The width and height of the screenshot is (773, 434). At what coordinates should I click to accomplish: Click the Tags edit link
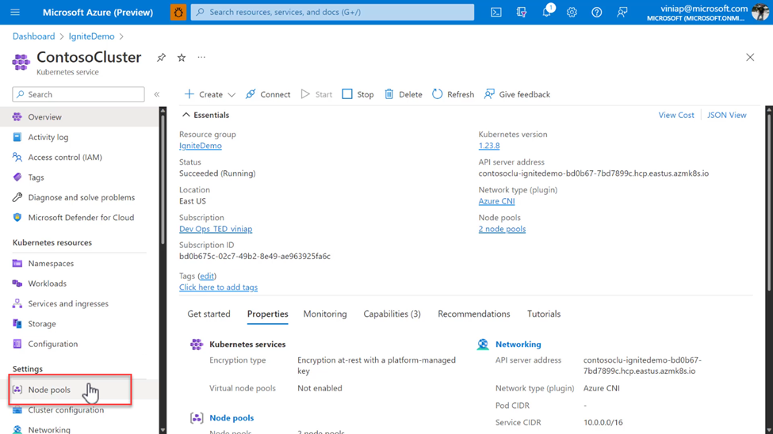tap(207, 276)
